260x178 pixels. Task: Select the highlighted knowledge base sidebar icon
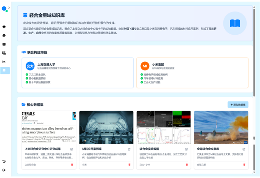coord(5,71)
